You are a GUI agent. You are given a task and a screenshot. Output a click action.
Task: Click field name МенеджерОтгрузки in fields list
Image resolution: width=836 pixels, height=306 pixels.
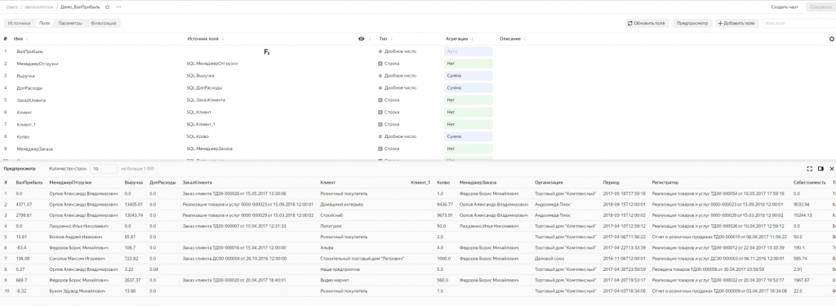(x=38, y=64)
